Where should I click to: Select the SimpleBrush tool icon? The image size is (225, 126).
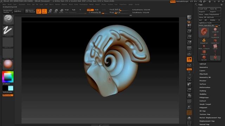point(204,41)
